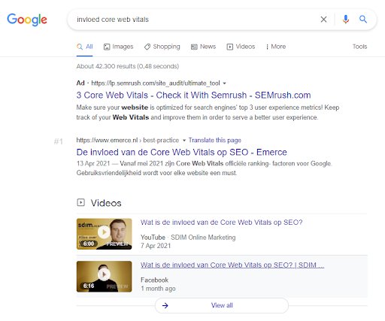The image size is (385, 321).
Task: Expand dropdown arrow beside emerce.nl best-practice
Action: click(x=184, y=141)
